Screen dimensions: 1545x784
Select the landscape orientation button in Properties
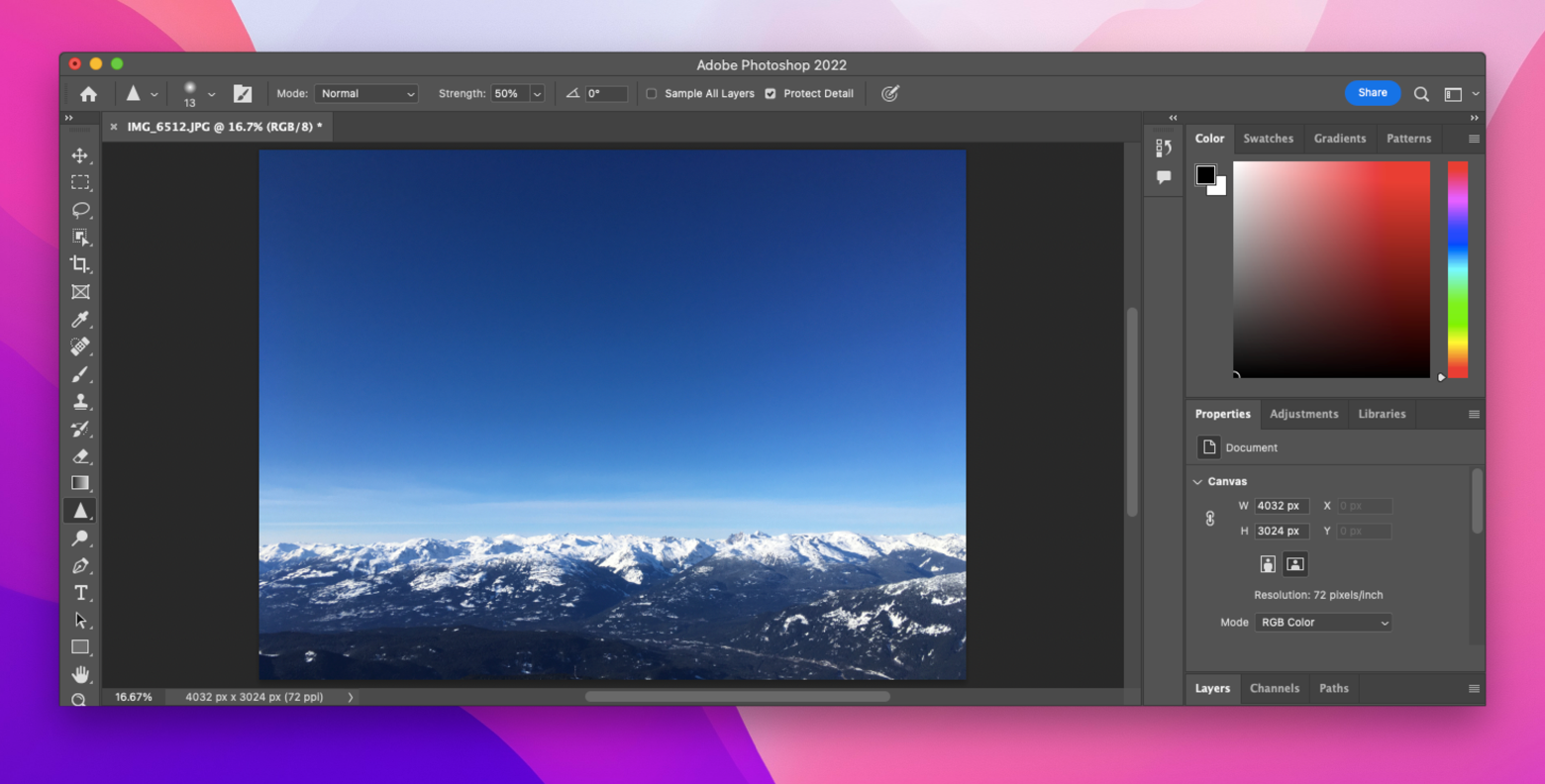1294,563
